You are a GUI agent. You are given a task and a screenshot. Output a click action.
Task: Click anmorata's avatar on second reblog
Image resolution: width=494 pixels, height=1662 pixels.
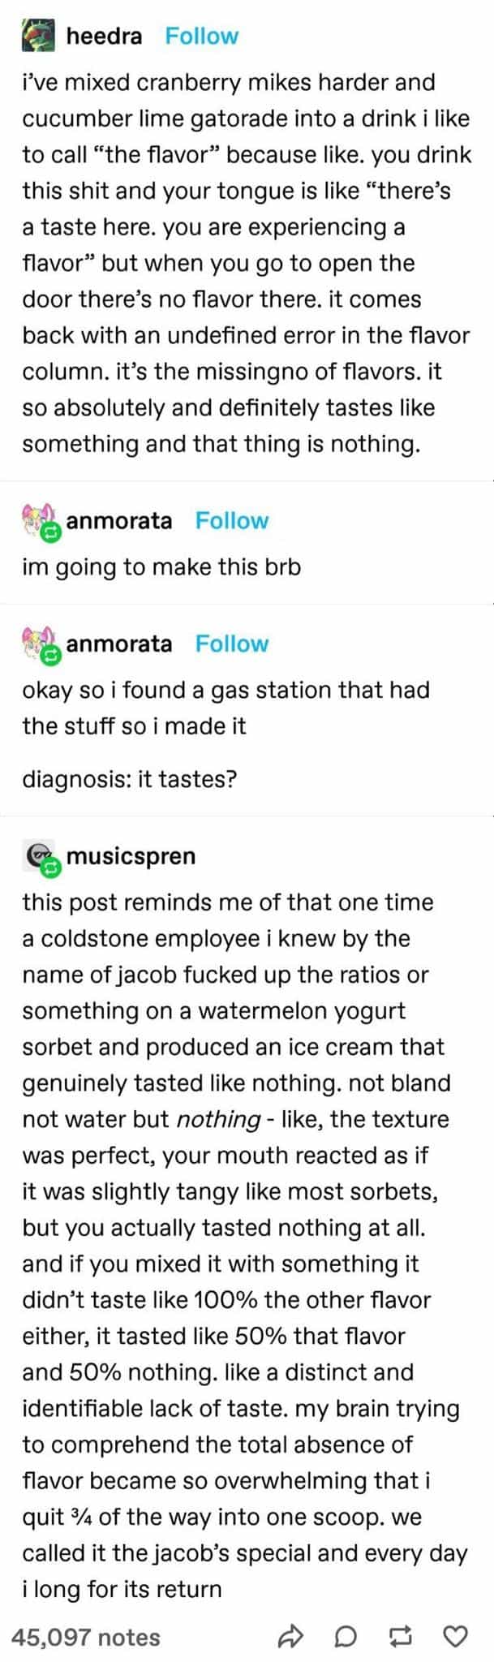pyautogui.click(x=38, y=644)
